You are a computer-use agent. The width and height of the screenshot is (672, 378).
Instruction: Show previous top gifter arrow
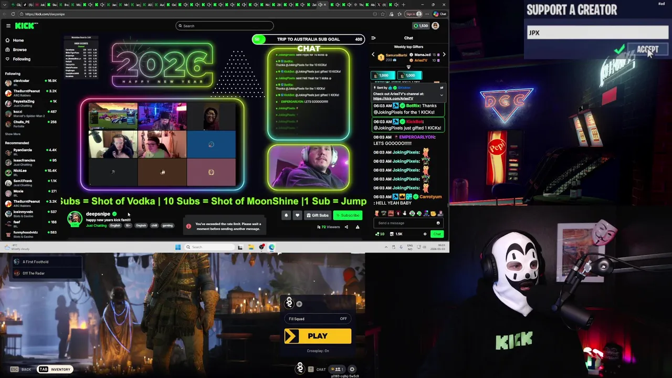373,55
